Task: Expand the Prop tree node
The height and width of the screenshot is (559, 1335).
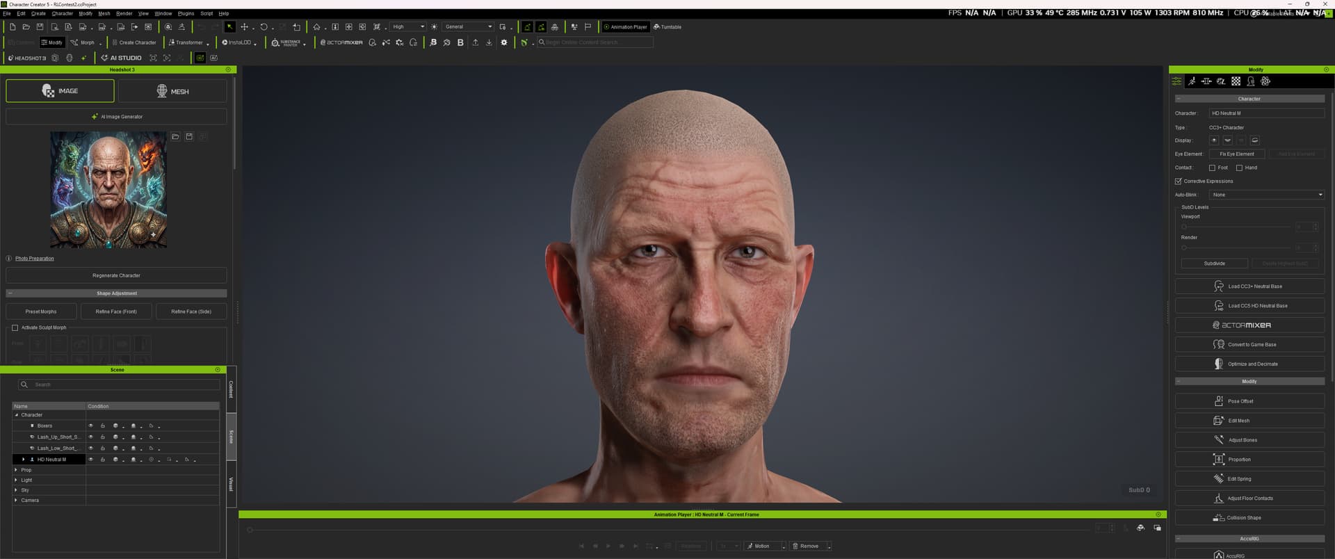Action: click(x=16, y=470)
